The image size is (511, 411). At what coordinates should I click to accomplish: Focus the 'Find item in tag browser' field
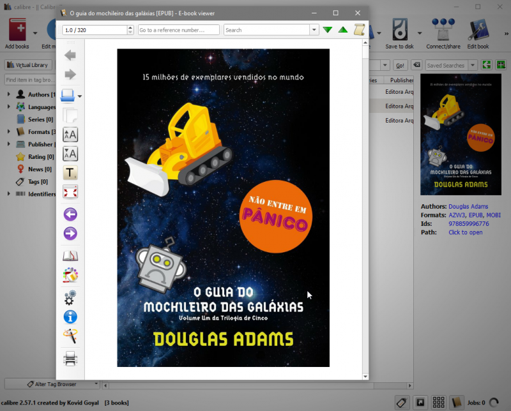(30, 80)
